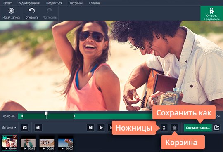The image size is (223, 152).
Task: Click the share export arrow icon
Action: (x=217, y=128)
